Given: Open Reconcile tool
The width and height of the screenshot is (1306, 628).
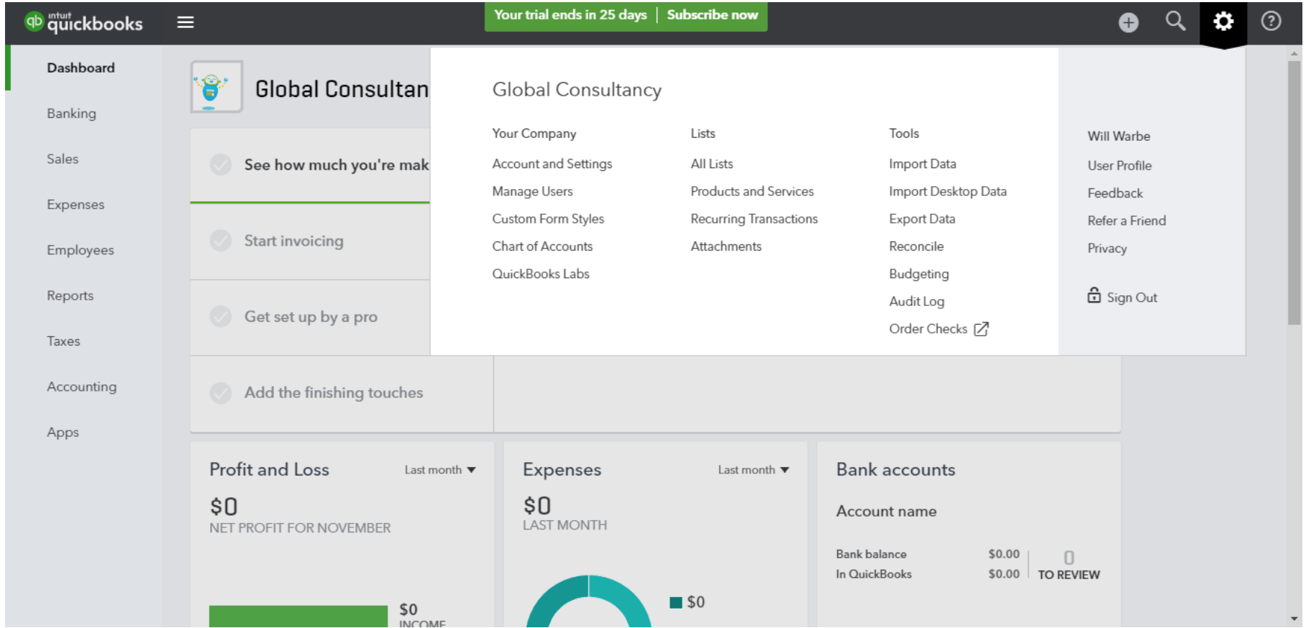Looking at the screenshot, I should coord(916,246).
